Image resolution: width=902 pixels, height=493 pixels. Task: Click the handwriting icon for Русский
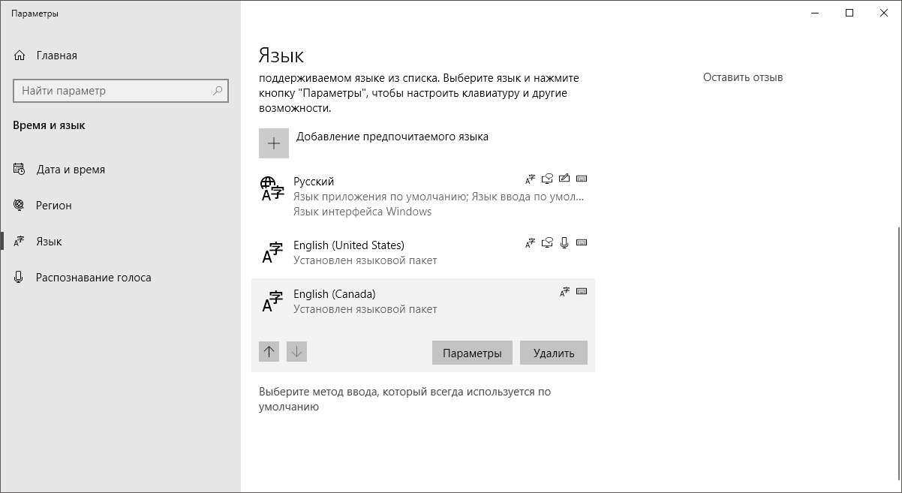[564, 179]
